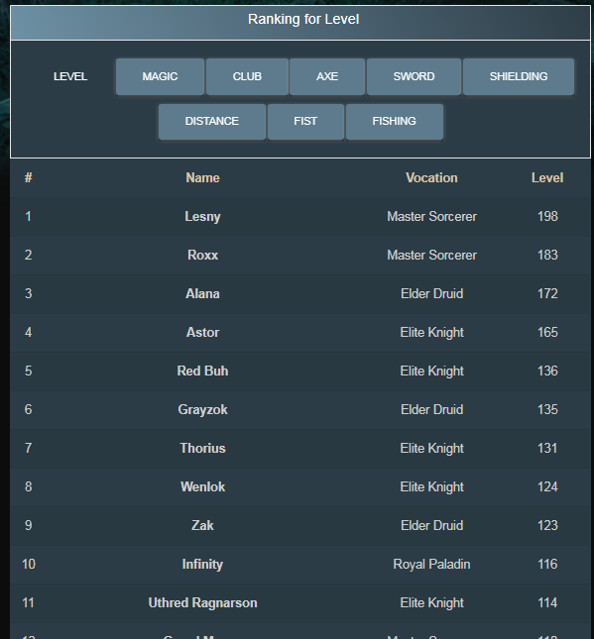594x639 pixels.
Task: Open the SHIELDING ranking
Action: pos(519,76)
